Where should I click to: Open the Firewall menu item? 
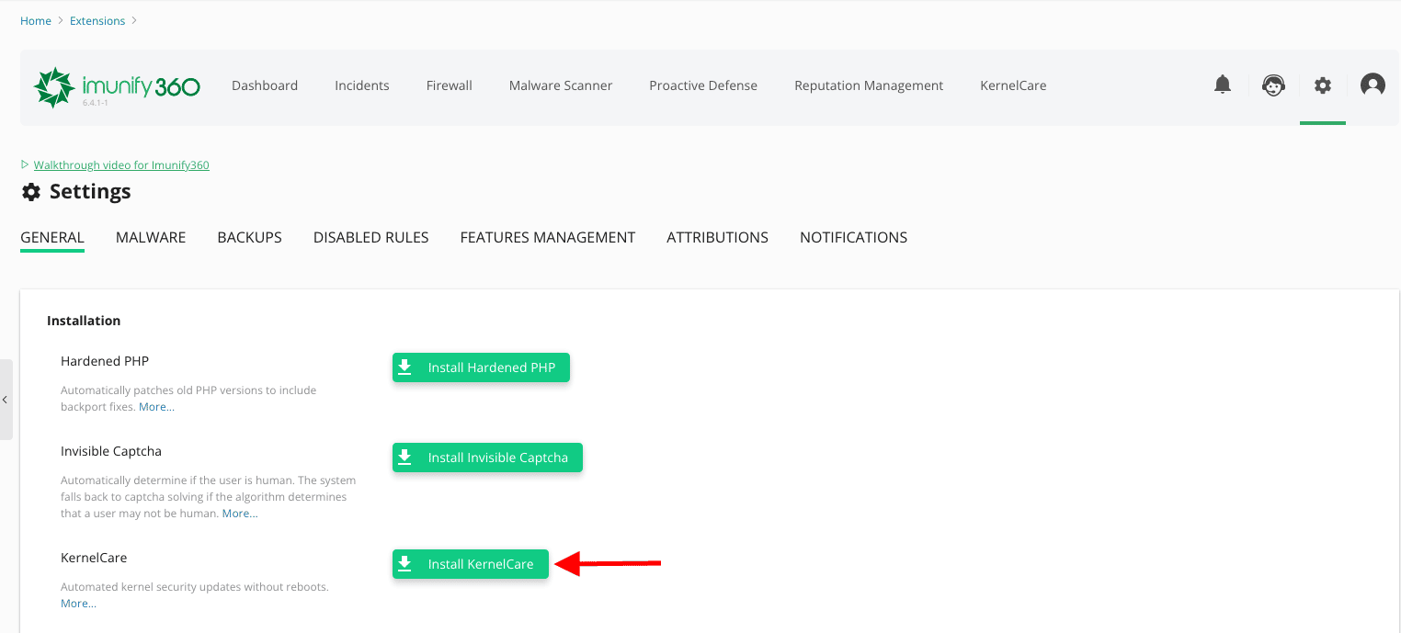coord(450,85)
